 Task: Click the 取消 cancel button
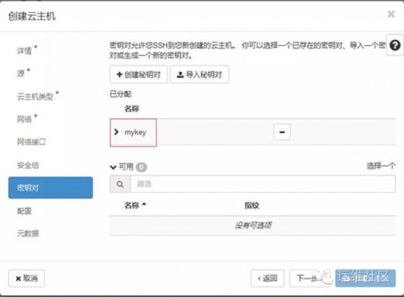tap(27, 278)
